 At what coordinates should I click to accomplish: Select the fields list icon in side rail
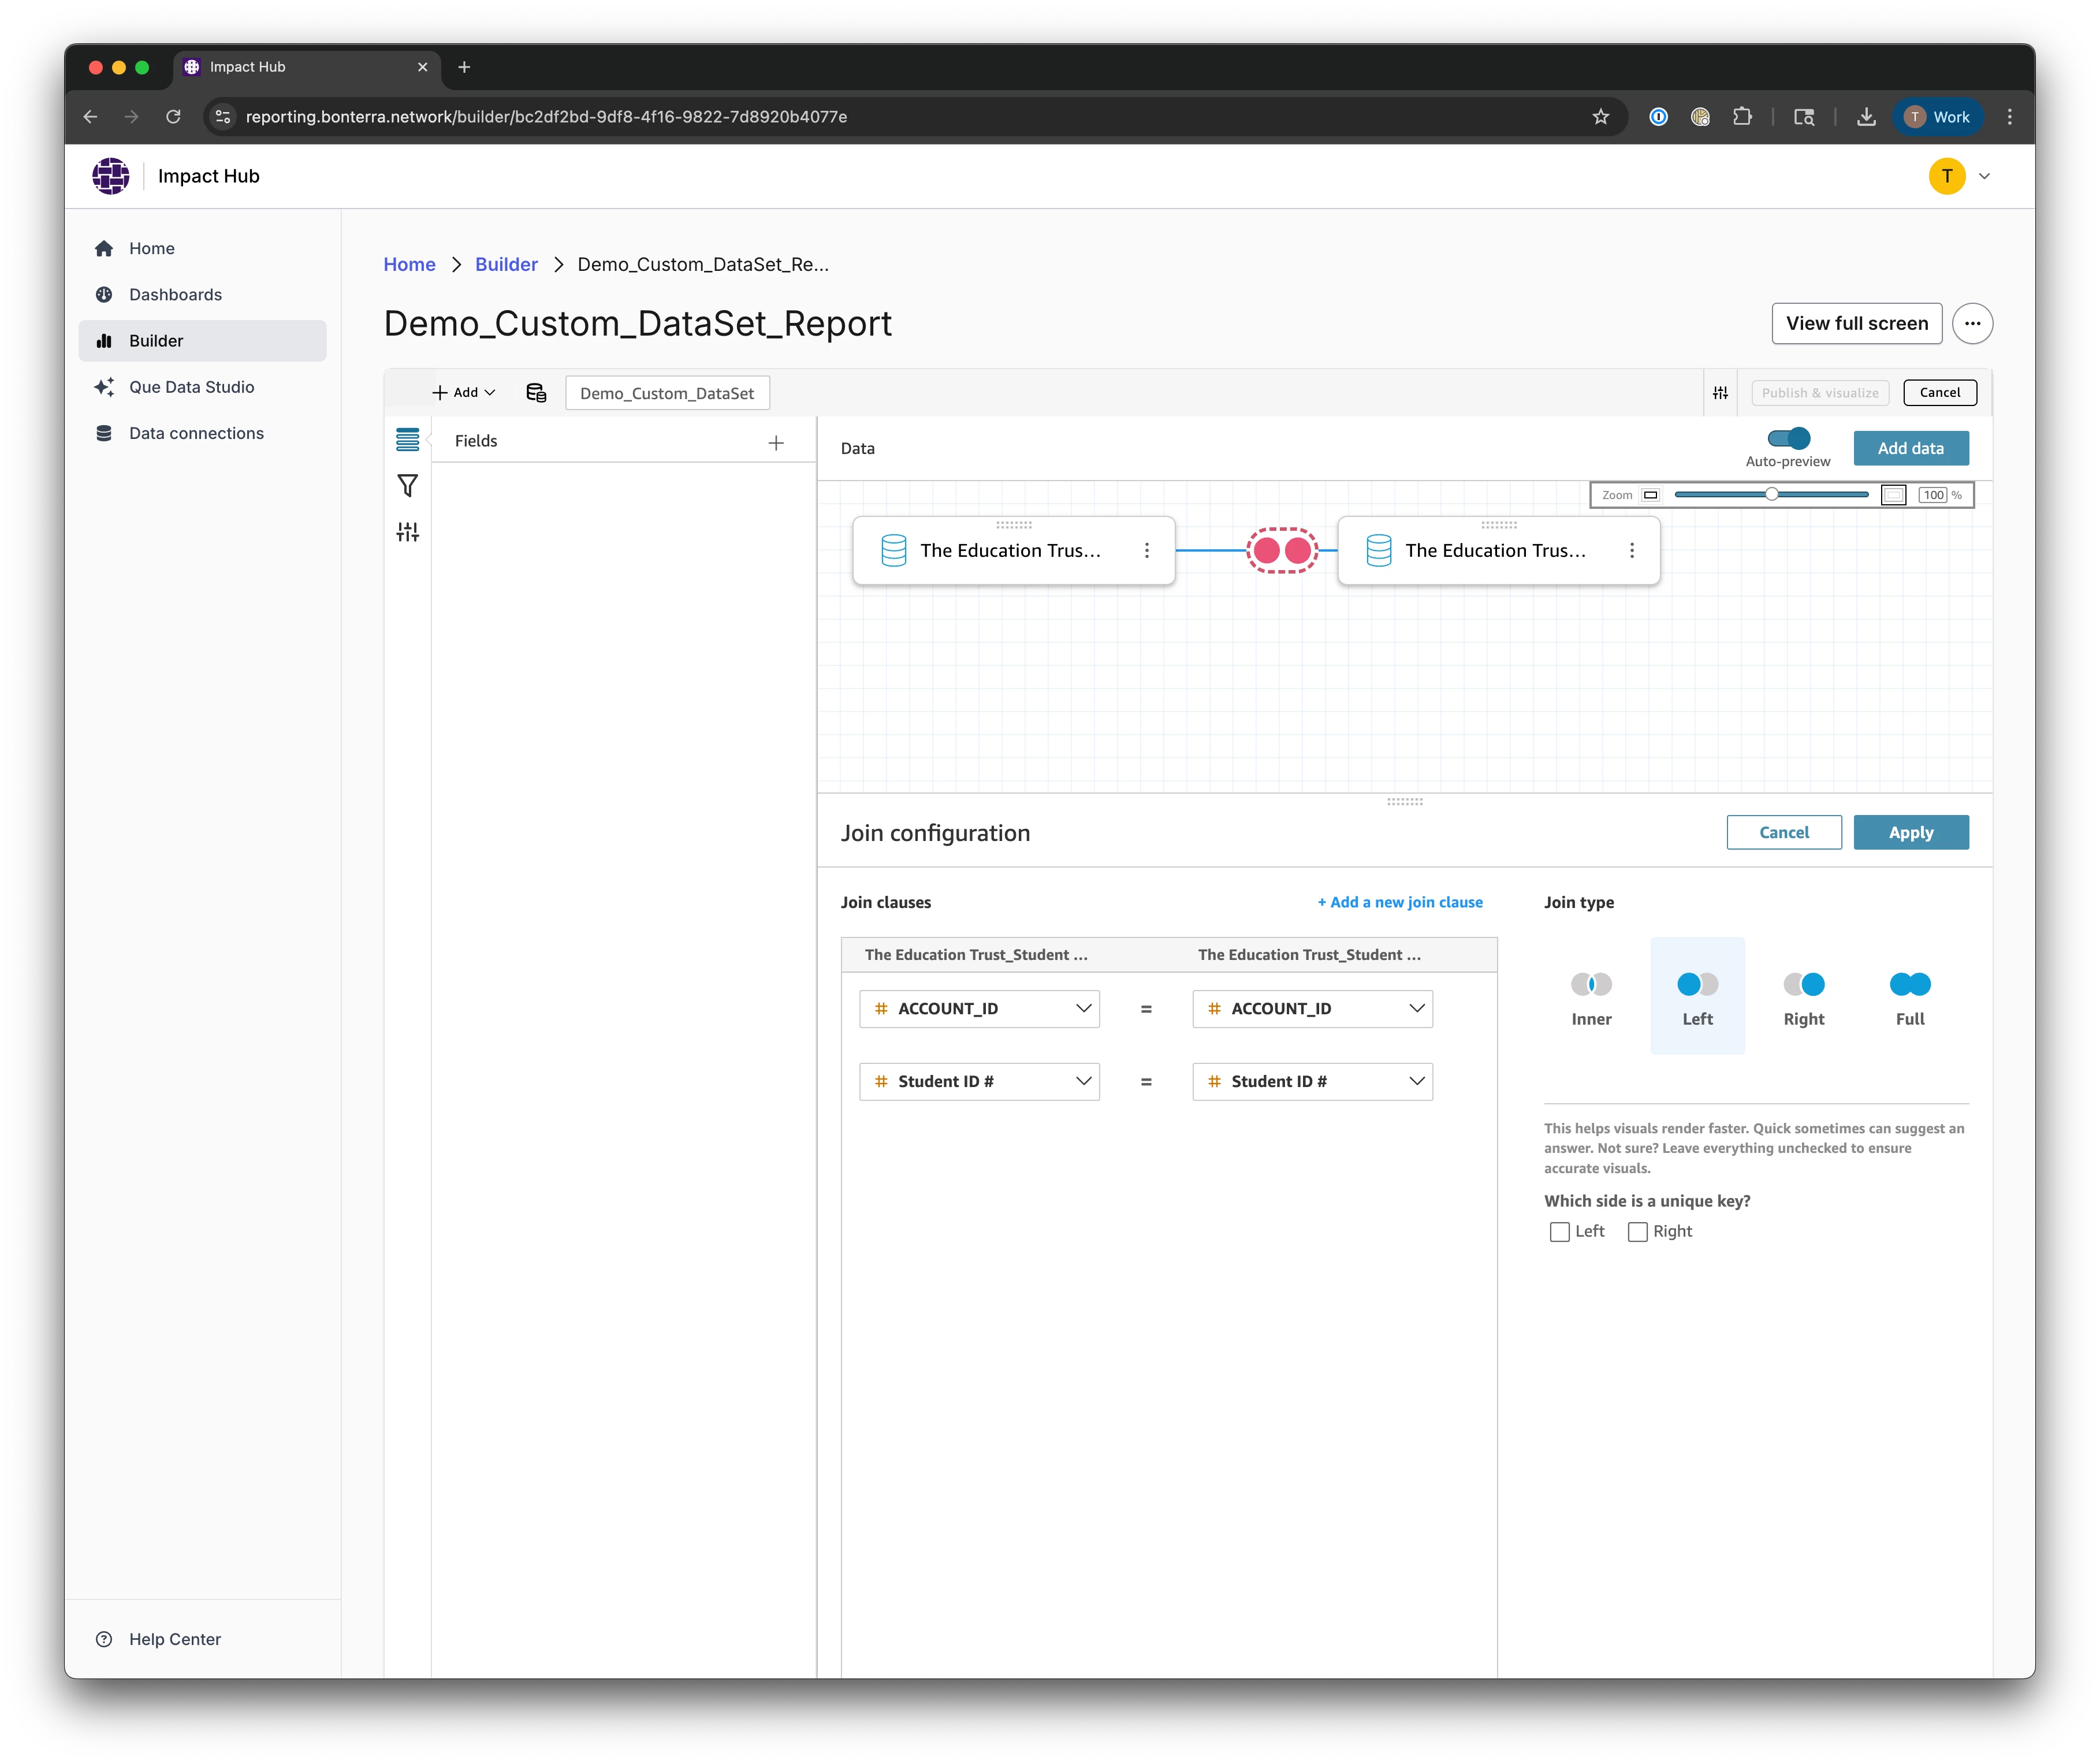click(x=407, y=440)
